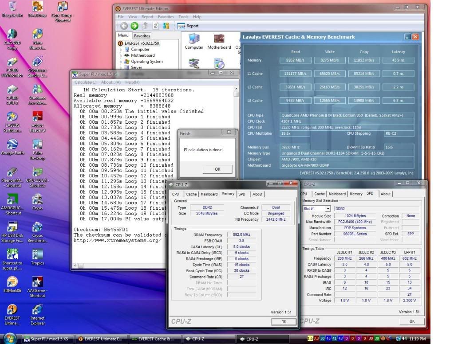Expand the Motherboard tree node
Viewport: 454px width, 344px height.
pyautogui.click(x=121, y=55)
